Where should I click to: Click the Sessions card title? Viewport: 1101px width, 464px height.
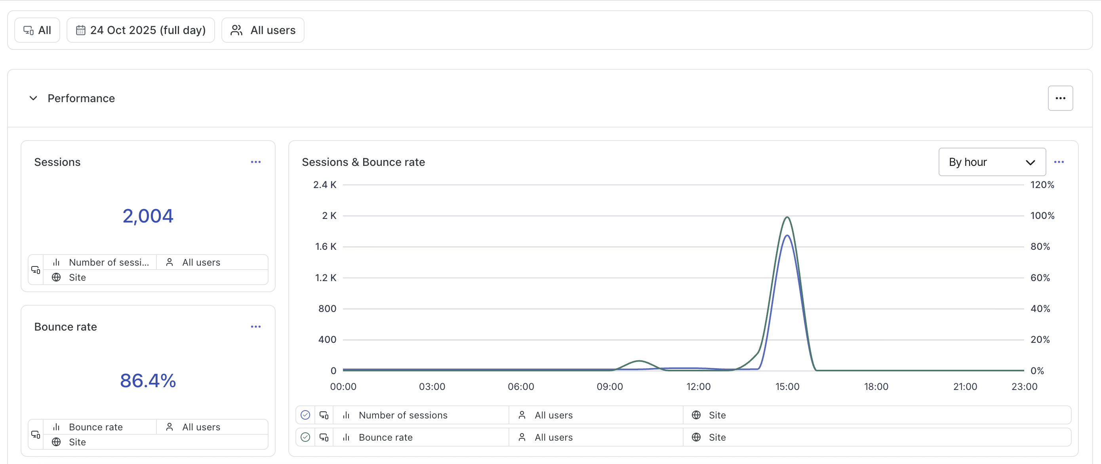tap(57, 162)
